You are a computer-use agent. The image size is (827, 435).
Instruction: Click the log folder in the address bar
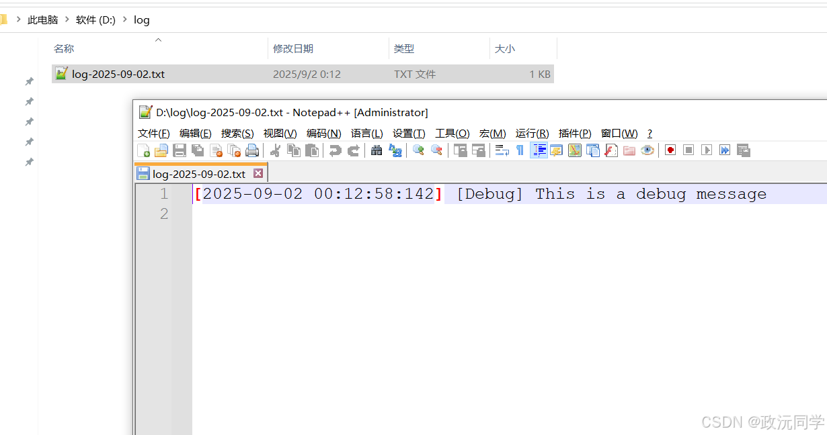142,19
